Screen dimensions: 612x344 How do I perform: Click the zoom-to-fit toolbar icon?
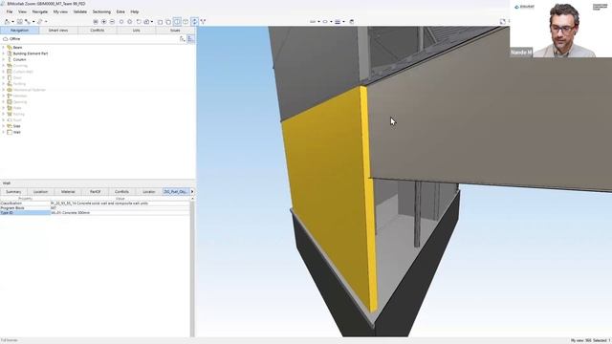point(96,22)
